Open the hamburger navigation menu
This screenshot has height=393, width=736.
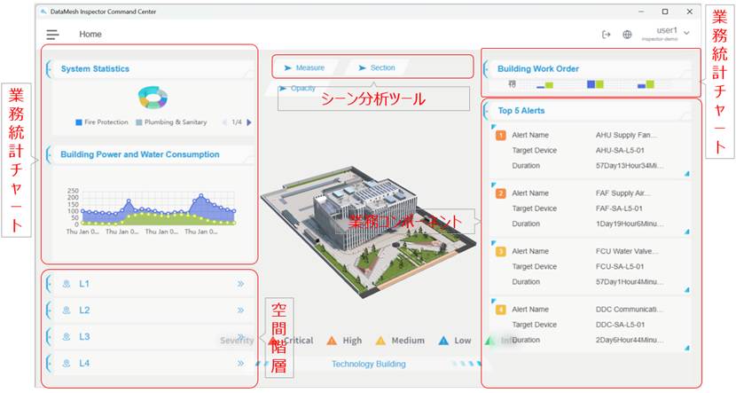(x=52, y=35)
